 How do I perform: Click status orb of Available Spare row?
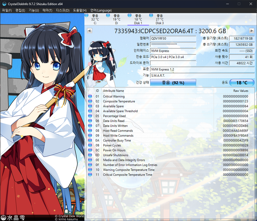(x=90, y=106)
